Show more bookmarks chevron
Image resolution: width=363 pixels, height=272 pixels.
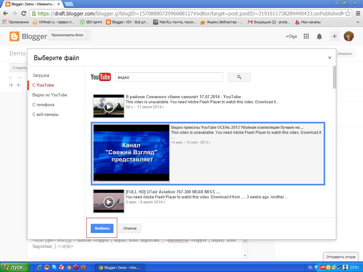[x=358, y=22]
